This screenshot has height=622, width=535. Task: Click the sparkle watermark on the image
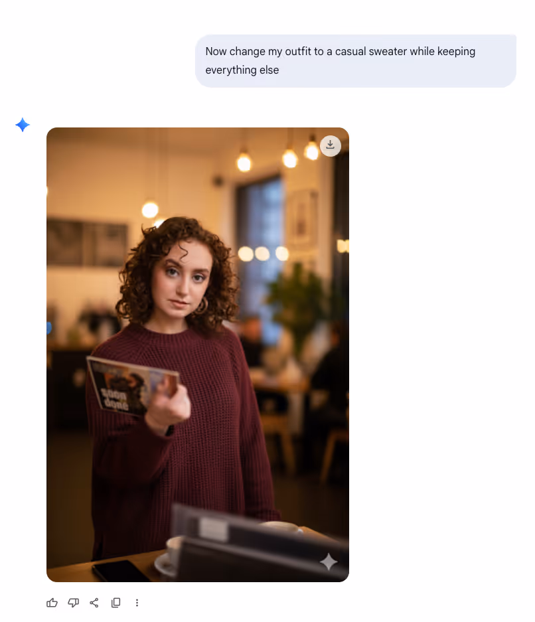(329, 562)
